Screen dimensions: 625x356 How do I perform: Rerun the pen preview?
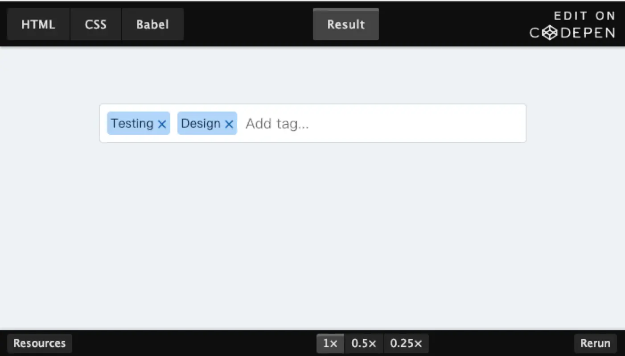(x=595, y=344)
